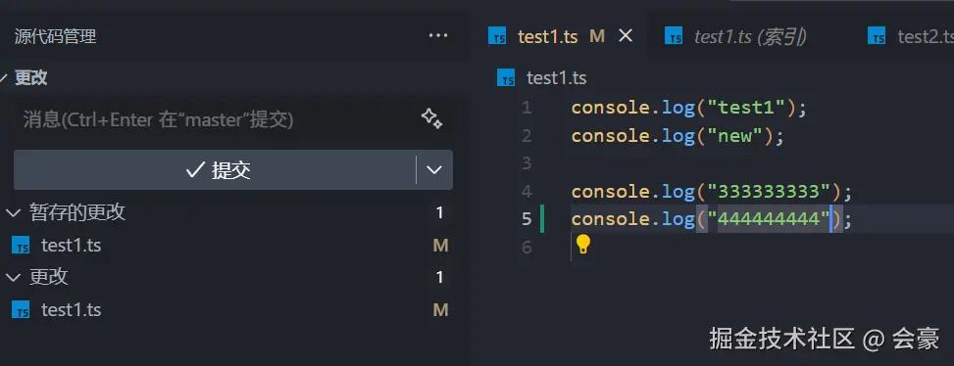This screenshot has width=954, height=366.
Task: Switch to the test1.ts (索引) tab
Action: [x=750, y=37]
